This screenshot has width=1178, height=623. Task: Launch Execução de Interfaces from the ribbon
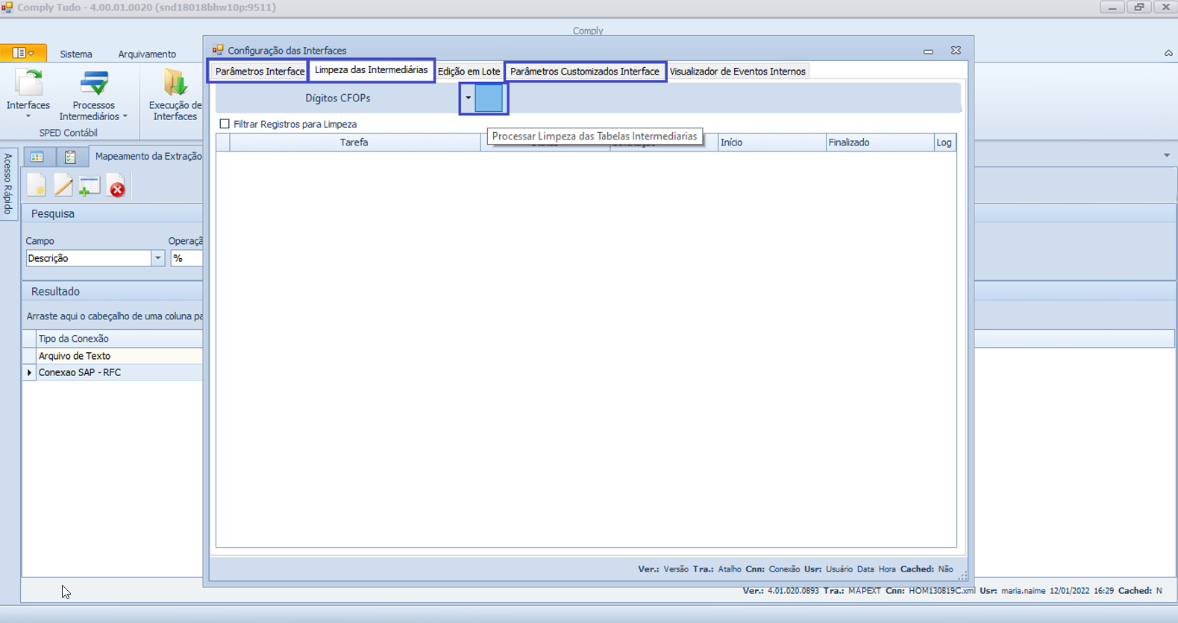(x=175, y=94)
